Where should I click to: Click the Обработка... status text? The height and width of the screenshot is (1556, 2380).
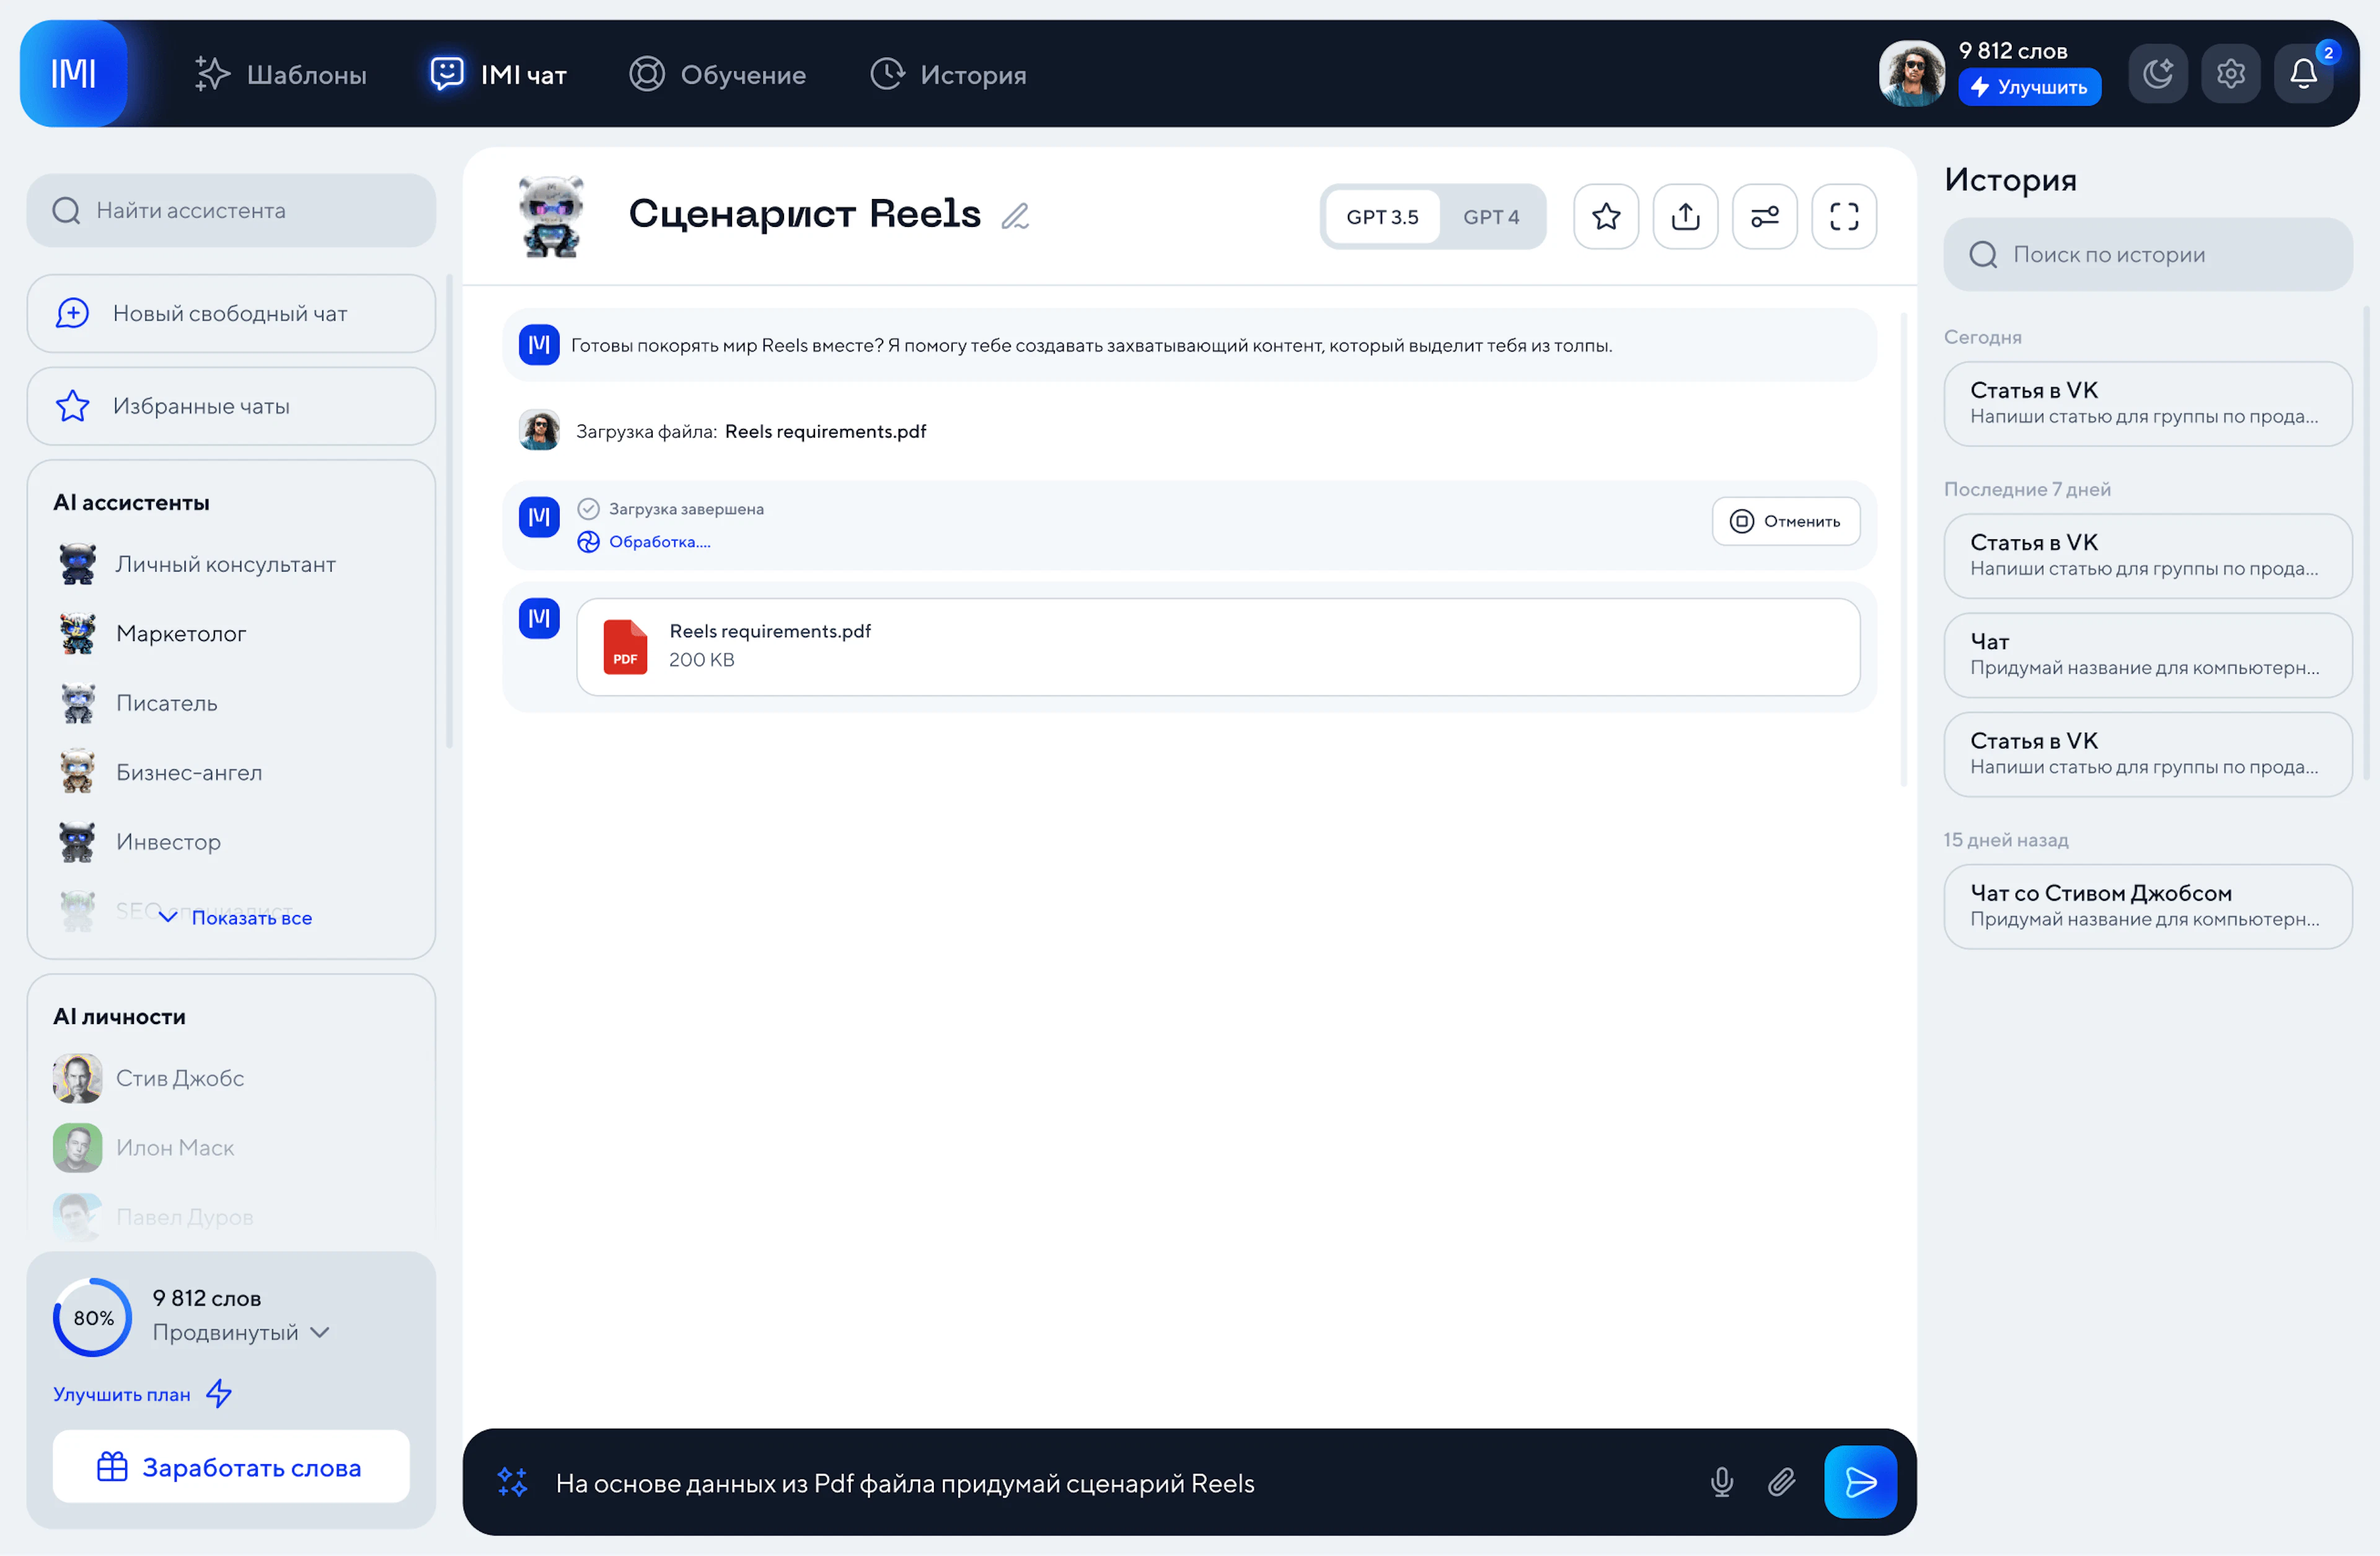(x=659, y=542)
